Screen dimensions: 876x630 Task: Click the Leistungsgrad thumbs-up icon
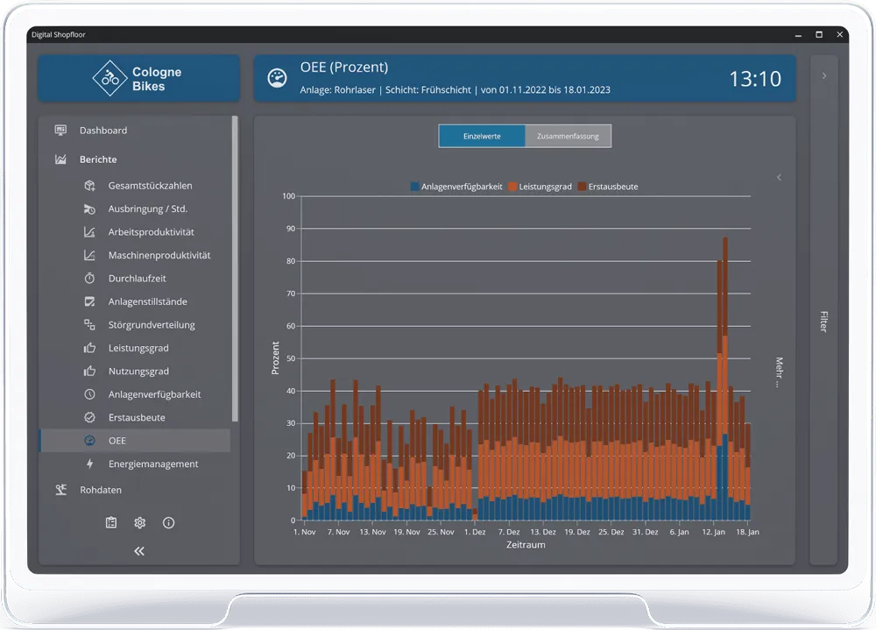click(89, 348)
